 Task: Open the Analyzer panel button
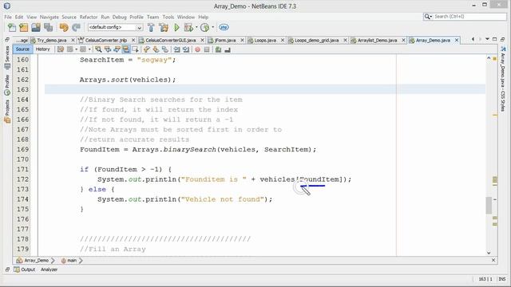pyautogui.click(x=49, y=269)
